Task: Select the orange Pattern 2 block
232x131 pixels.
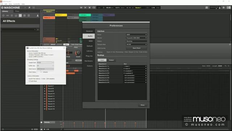Action: (x=49, y=18)
